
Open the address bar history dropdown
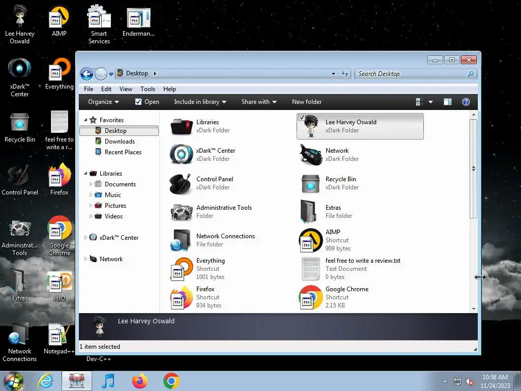point(333,74)
